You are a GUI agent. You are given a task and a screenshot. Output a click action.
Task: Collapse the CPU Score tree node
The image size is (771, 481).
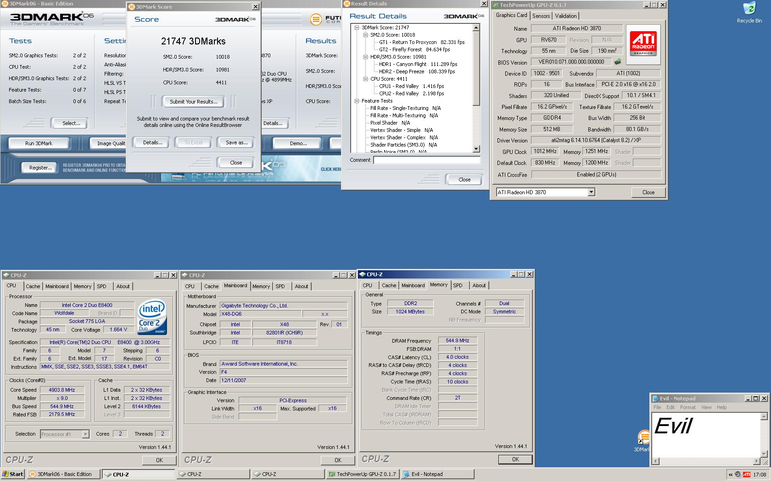(x=366, y=79)
